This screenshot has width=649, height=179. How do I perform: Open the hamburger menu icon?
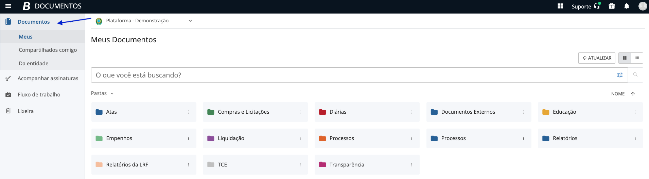[x=8, y=6]
